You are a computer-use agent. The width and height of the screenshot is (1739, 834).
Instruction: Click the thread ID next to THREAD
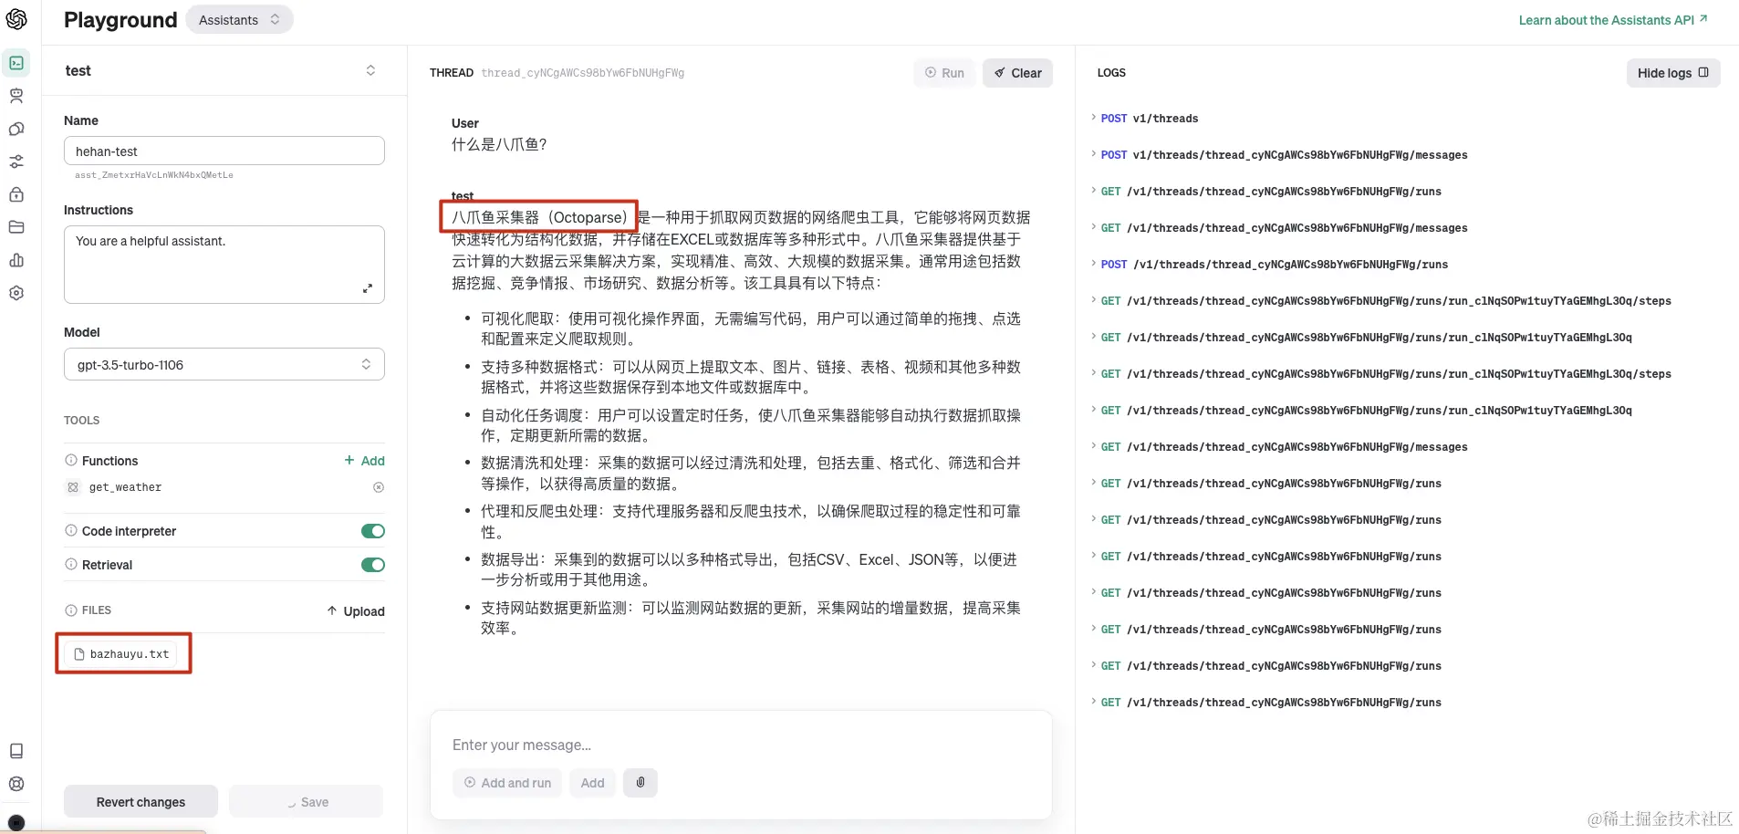[582, 73]
